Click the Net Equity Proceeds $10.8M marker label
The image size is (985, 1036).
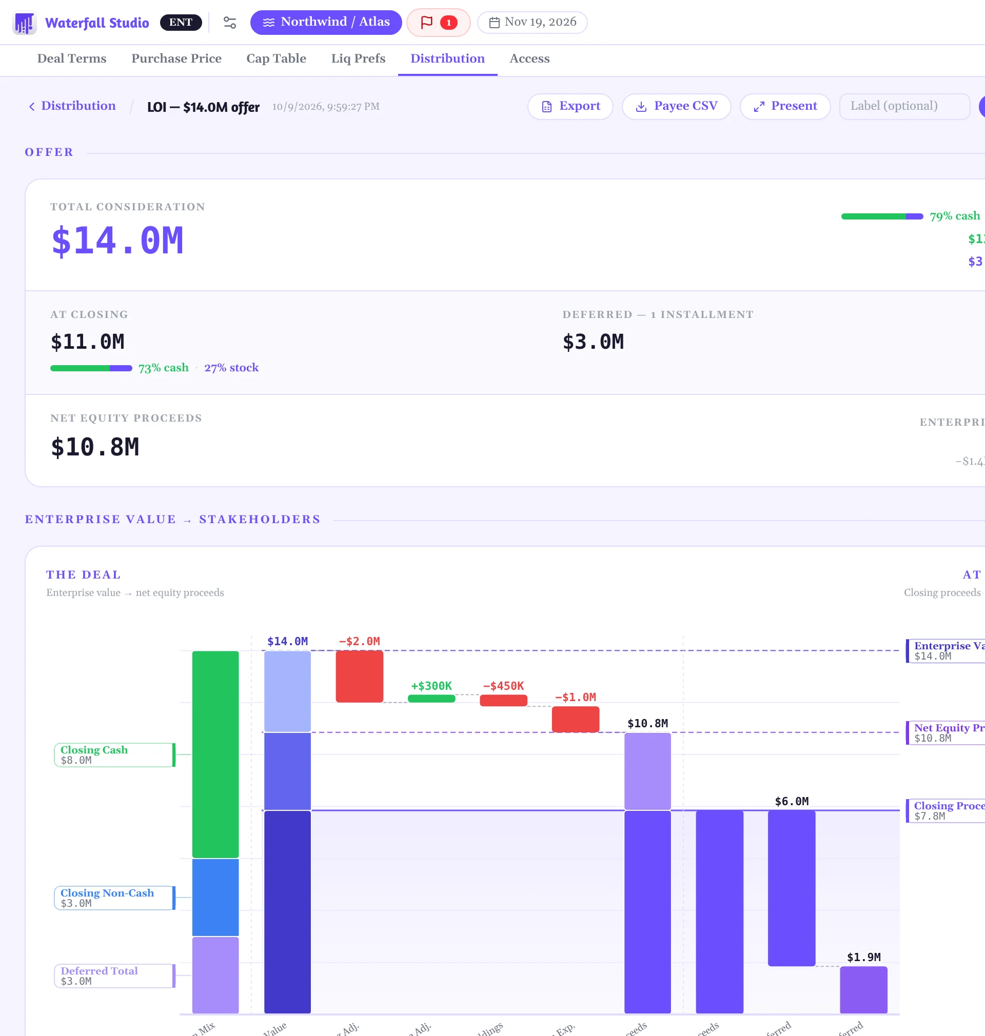tap(945, 733)
